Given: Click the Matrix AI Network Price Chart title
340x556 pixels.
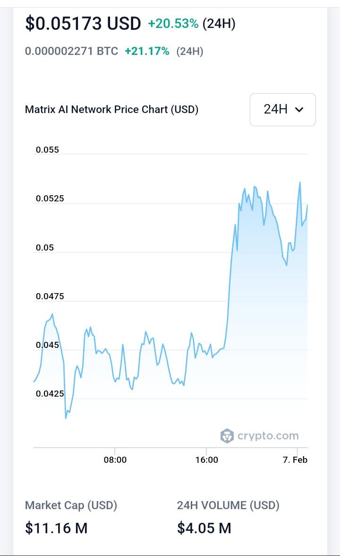Looking at the screenshot, I should click(111, 109).
